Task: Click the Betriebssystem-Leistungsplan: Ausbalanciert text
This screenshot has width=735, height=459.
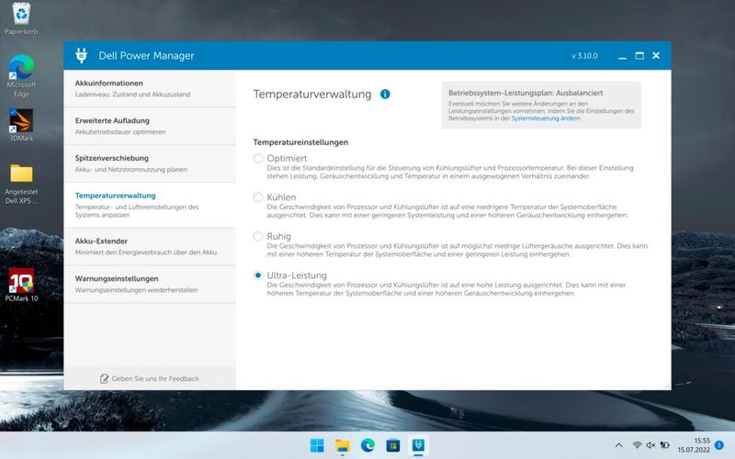Action: [x=526, y=93]
